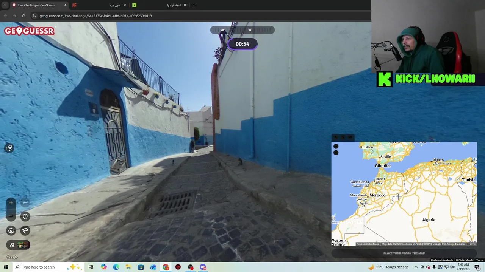Open the Terms link on the guess map

pos(472,244)
